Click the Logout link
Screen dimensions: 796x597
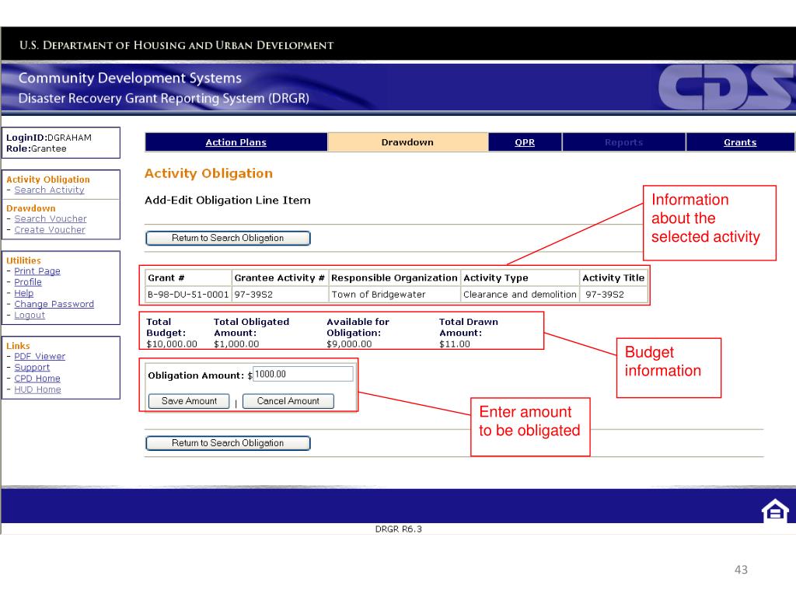coord(30,316)
